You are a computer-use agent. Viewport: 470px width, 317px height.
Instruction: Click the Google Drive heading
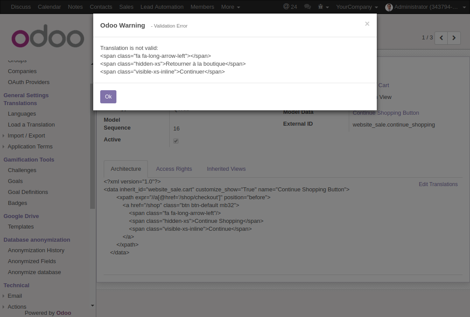click(x=21, y=216)
